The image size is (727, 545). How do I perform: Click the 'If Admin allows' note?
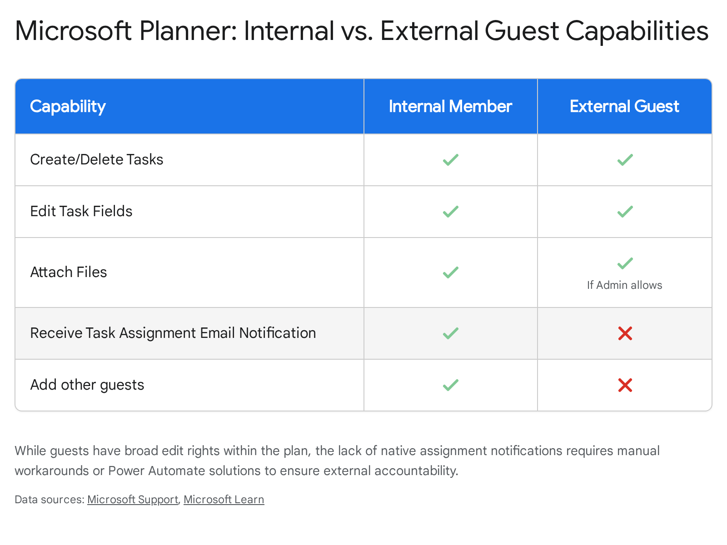point(624,285)
